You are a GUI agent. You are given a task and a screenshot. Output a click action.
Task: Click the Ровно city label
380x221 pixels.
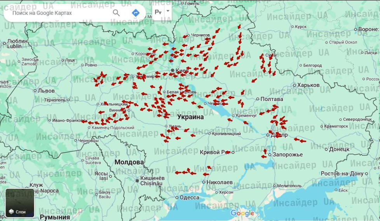click(91, 65)
